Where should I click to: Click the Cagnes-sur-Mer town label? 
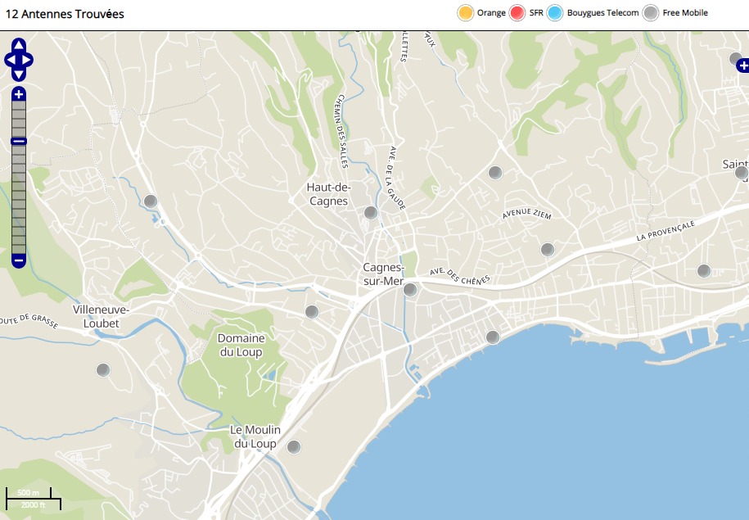click(384, 274)
